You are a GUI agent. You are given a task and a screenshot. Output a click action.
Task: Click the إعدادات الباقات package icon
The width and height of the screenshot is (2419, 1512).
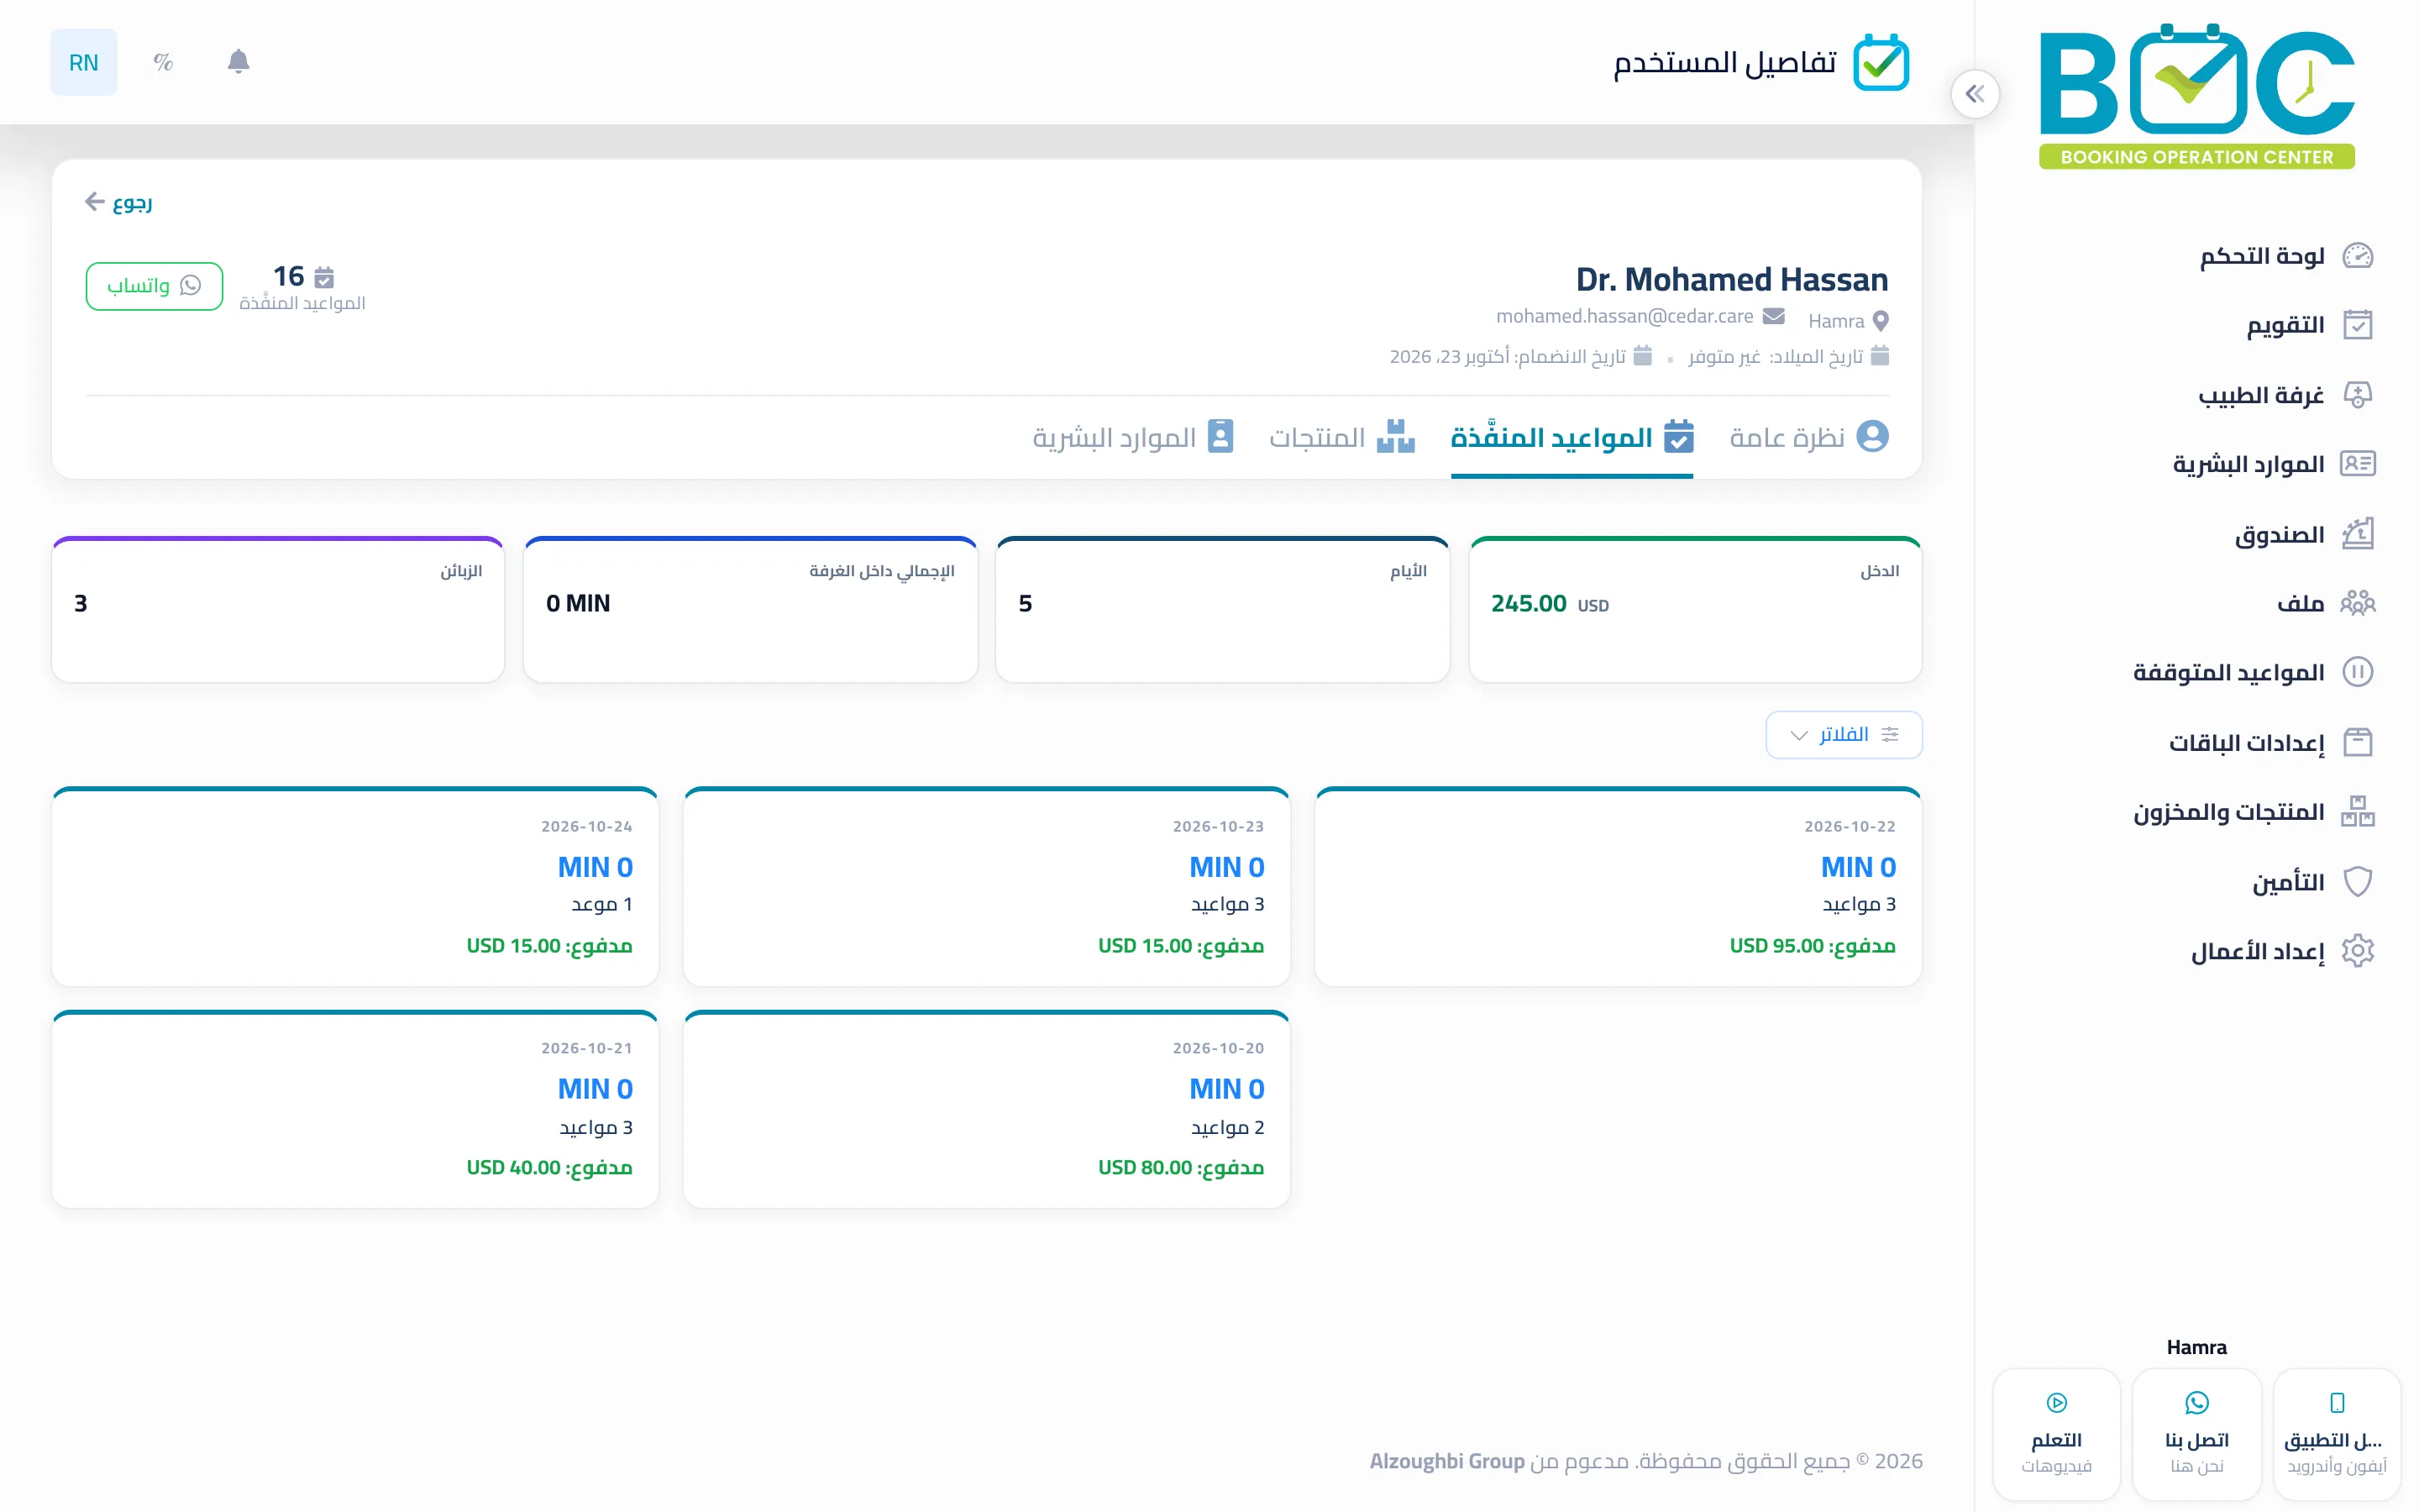2357,742
